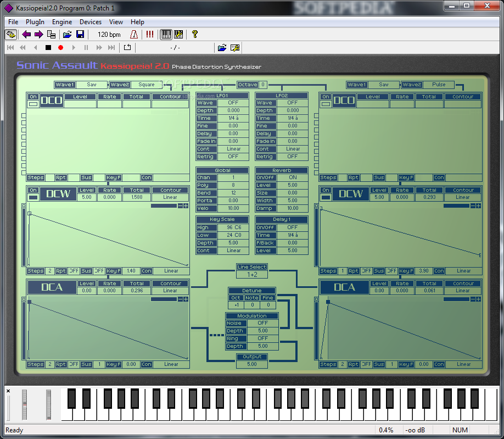Click the 120 bpm tempo display
Image resolution: width=504 pixels, height=439 pixels.
[x=109, y=35]
